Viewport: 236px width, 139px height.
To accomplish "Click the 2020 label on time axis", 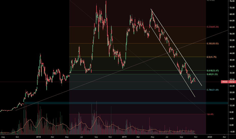I will pos(210,137).
